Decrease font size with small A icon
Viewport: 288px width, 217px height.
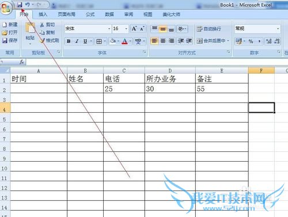142,29
